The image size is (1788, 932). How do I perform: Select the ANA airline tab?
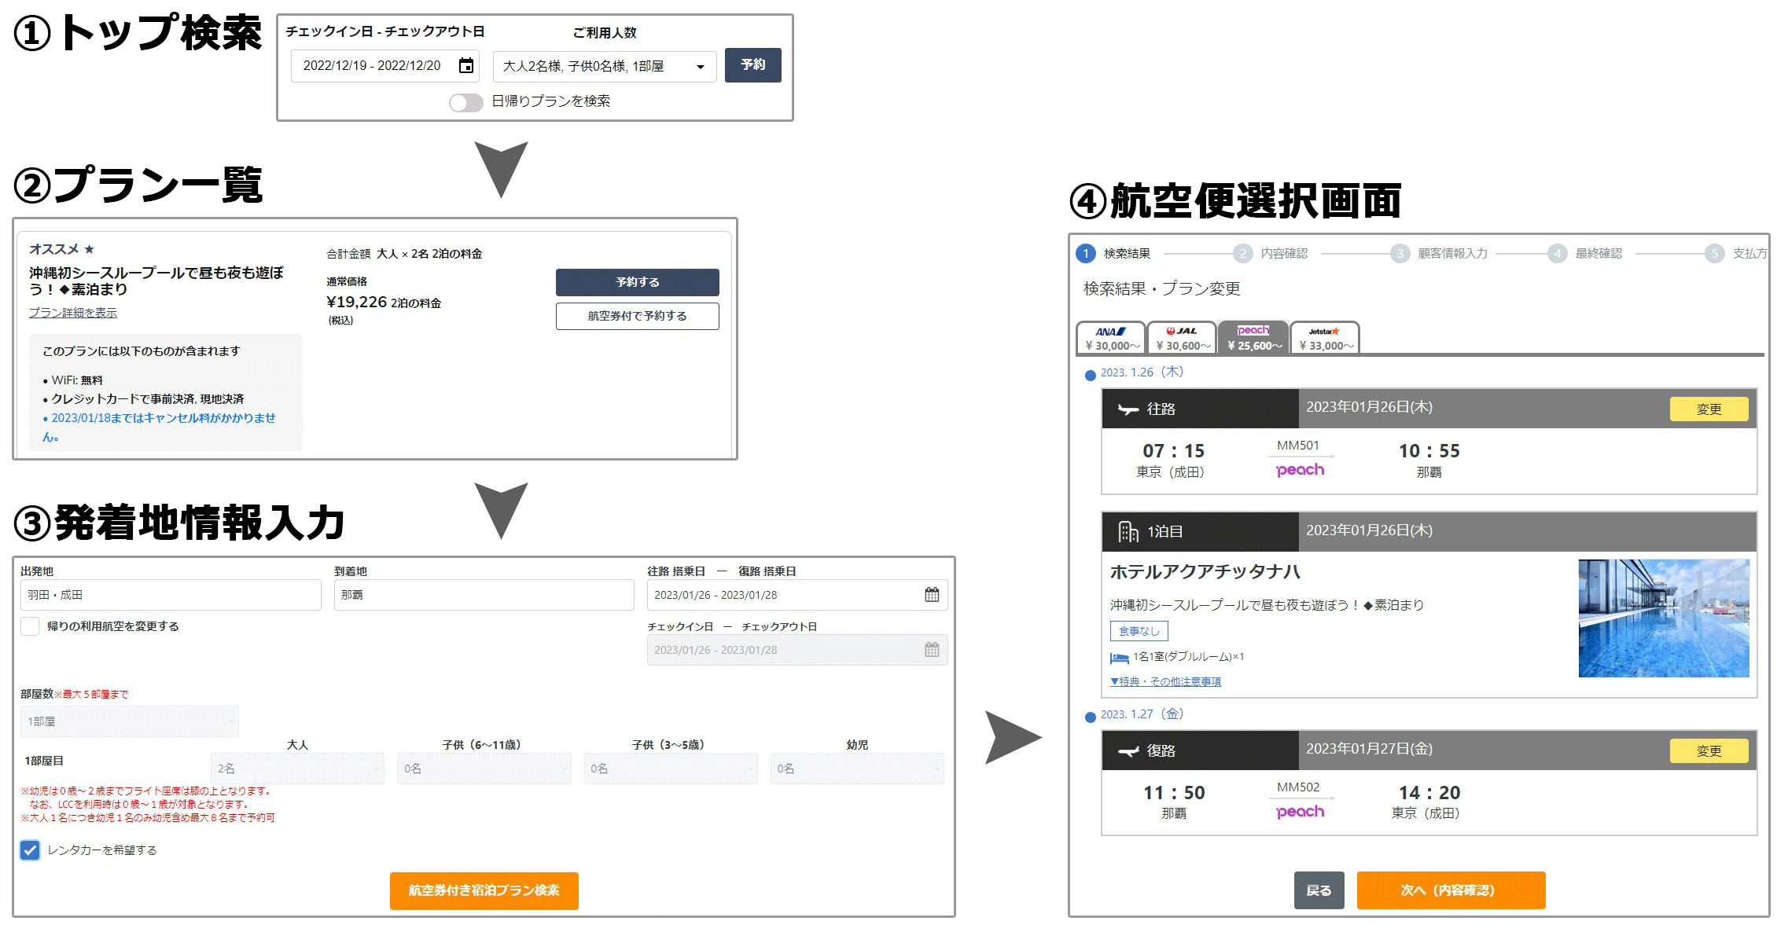point(1110,339)
